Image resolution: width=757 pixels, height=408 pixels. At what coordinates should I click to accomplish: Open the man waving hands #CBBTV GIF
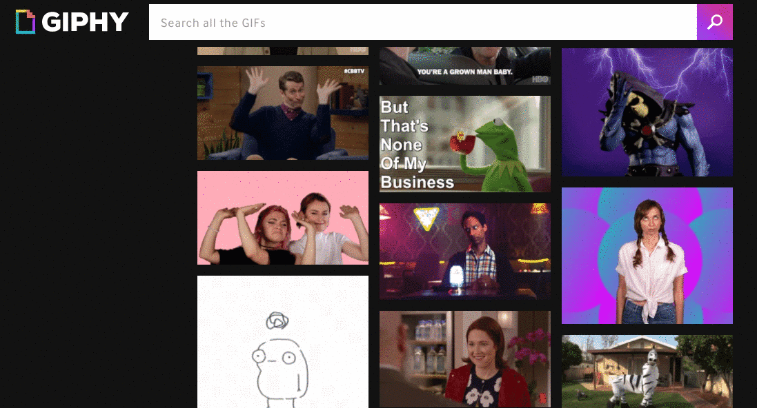tap(283, 113)
